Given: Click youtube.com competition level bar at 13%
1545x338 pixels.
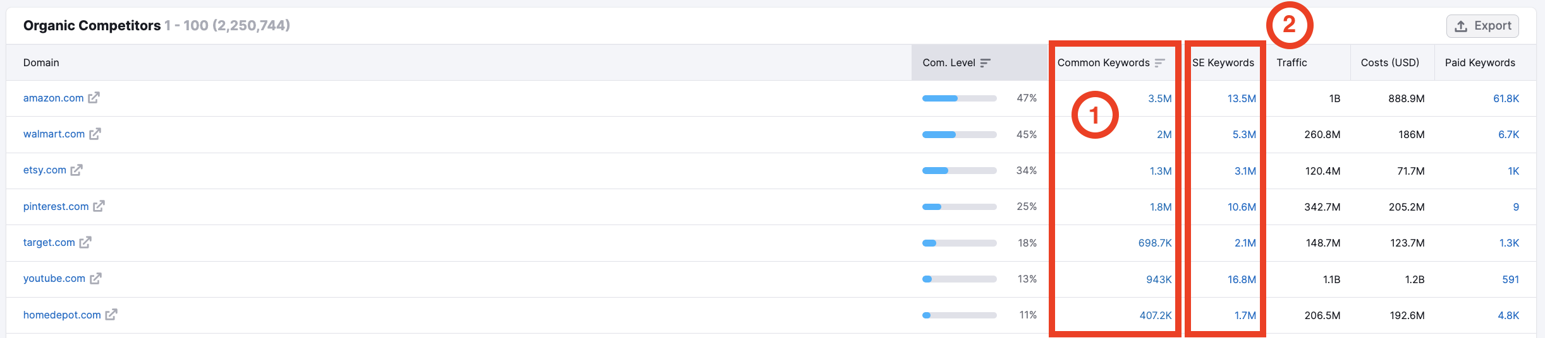Looking at the screenshot, I should 960,279.
